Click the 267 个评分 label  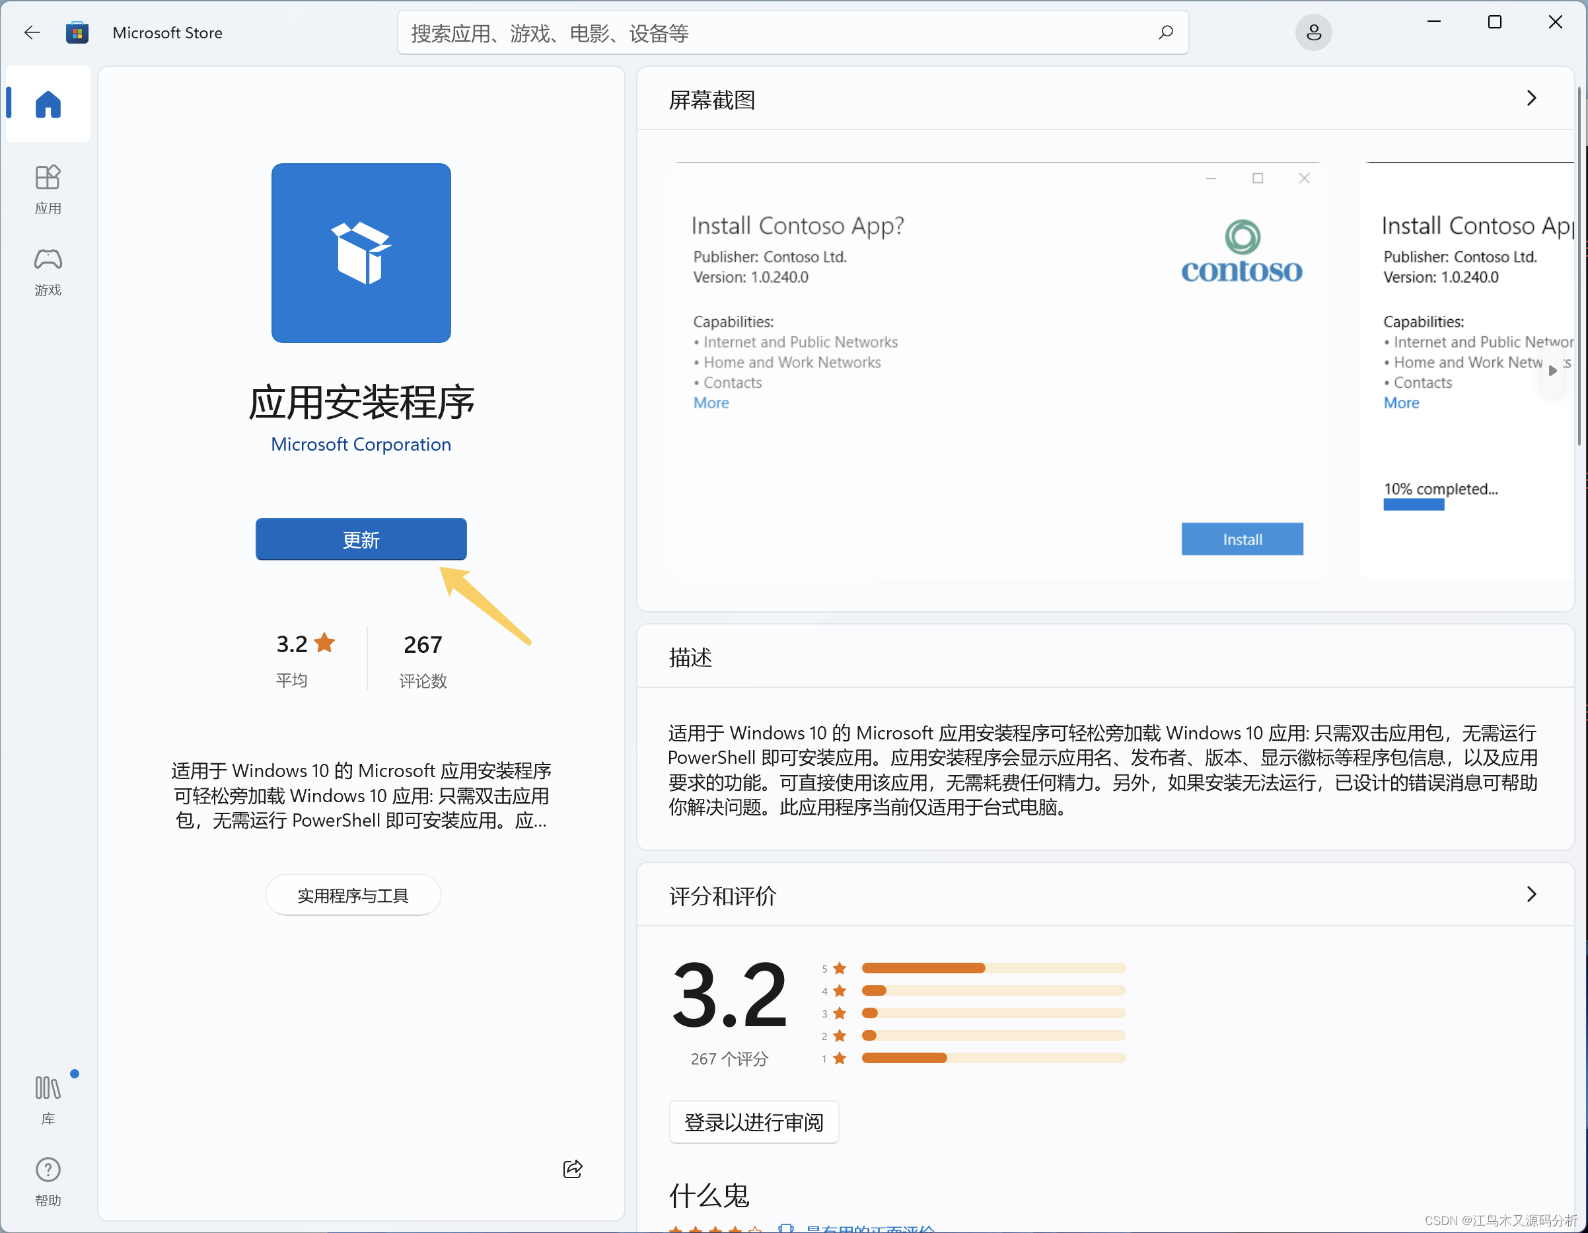[729, 1059]
